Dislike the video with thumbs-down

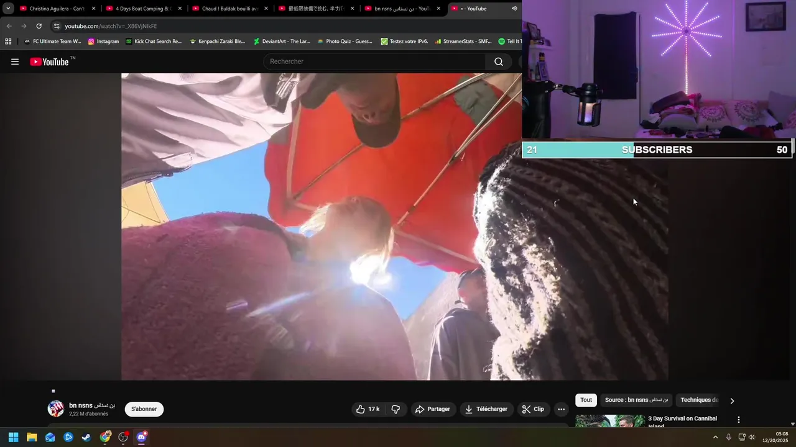click(x=396, y=409)
